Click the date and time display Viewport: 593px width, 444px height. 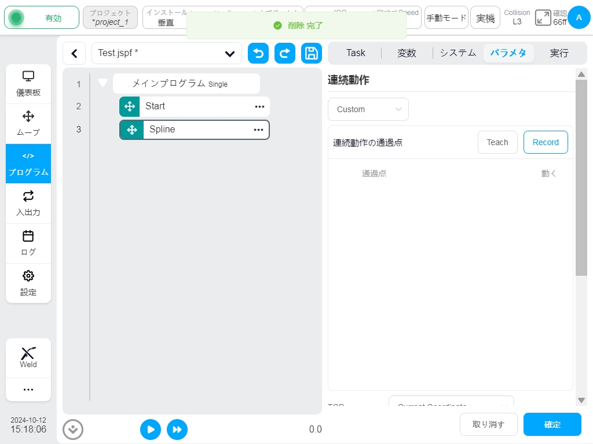pyautogui.click(x=28, y=425)
